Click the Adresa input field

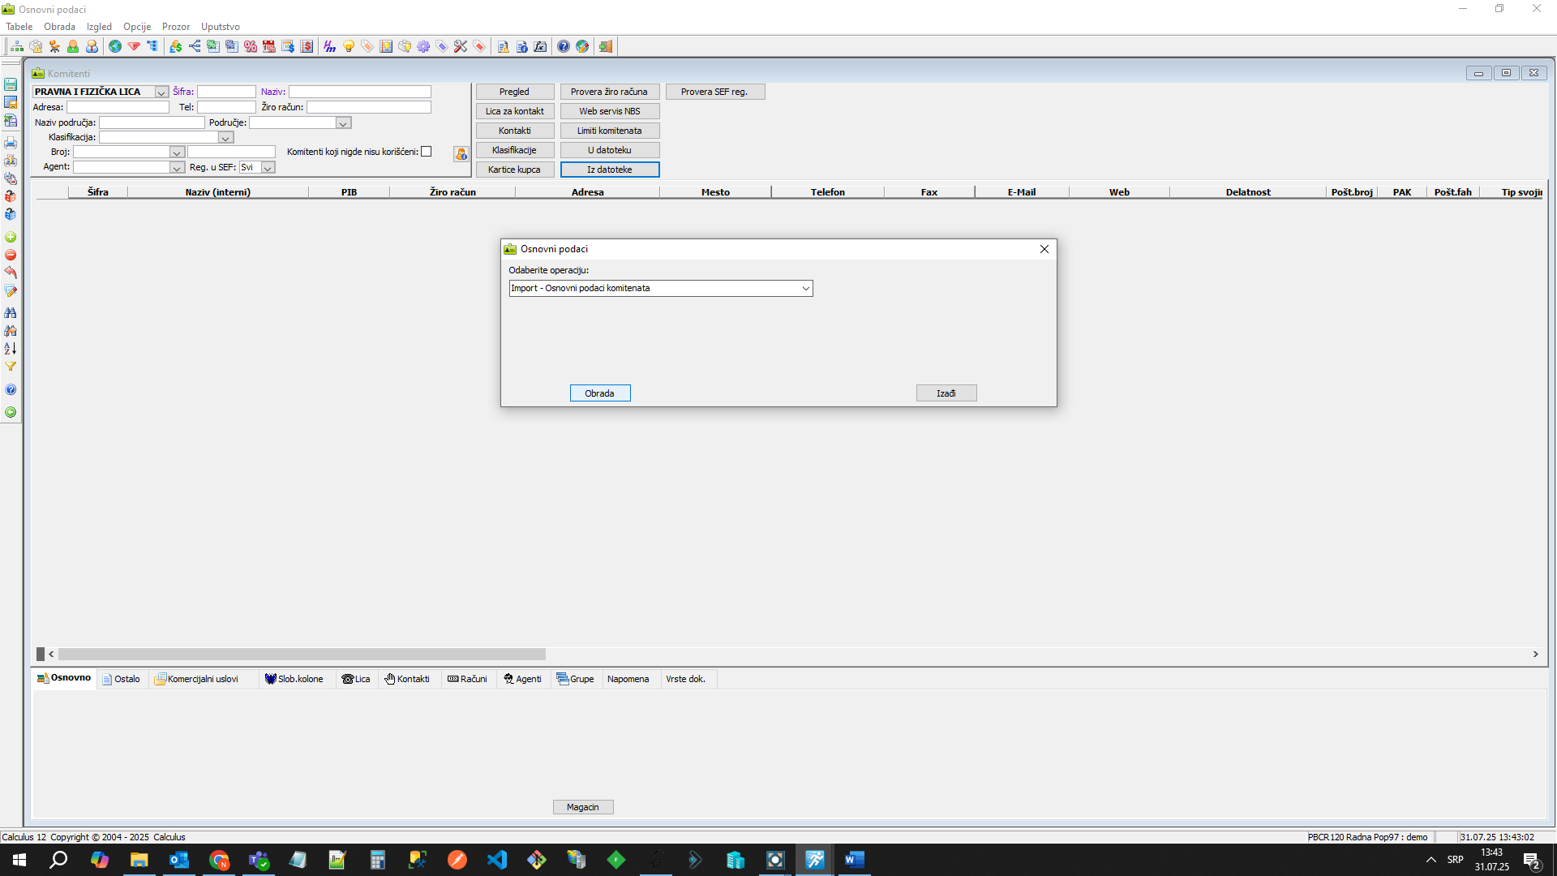pyautogui.click(x=118, y=108)
